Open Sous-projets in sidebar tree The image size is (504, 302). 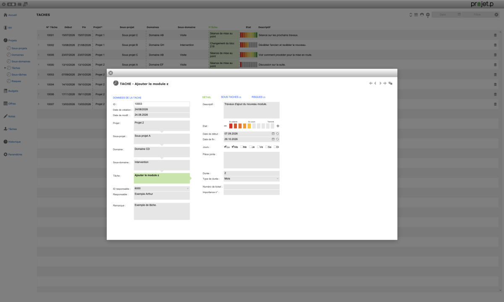pos(17,48)
